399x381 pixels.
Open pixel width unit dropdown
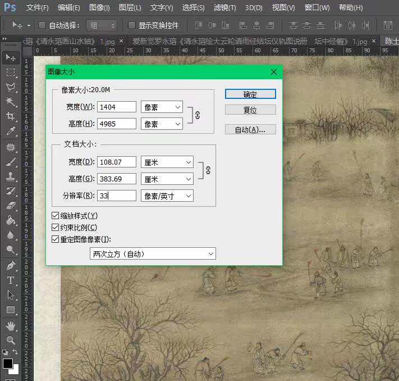[x=162, y=107]
